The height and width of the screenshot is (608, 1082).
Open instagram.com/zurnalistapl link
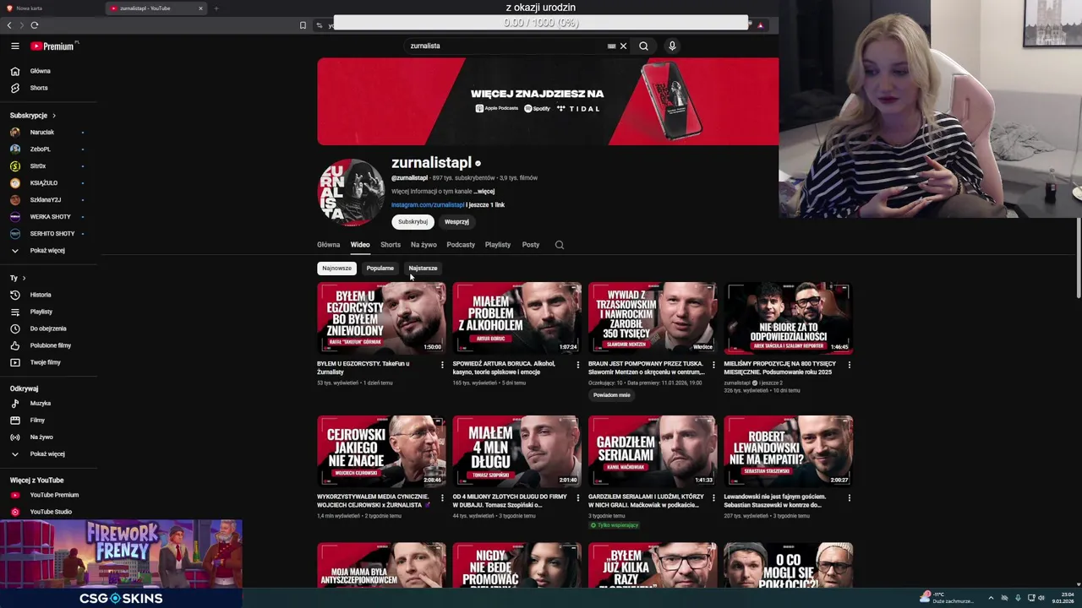tap(428, 205)
